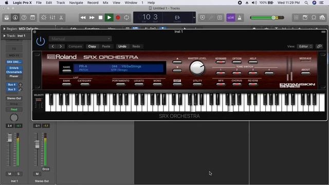This screenshot has width=329, height=185.
Task: Toggle the MFX effect button
Action: (x=221, y=84)
